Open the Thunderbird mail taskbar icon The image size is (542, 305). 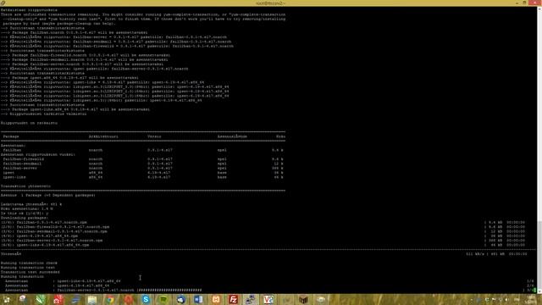[x=180, y=300]
